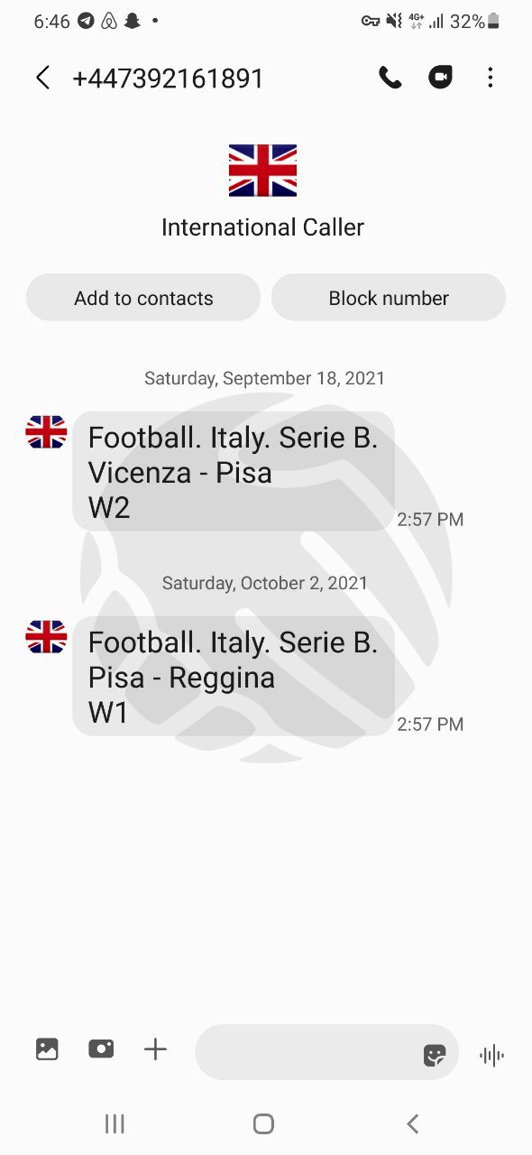Viewport: 532px width, 1155px height.
Task: Tap the voice recording waveform icon
Action: [491, 1055]
